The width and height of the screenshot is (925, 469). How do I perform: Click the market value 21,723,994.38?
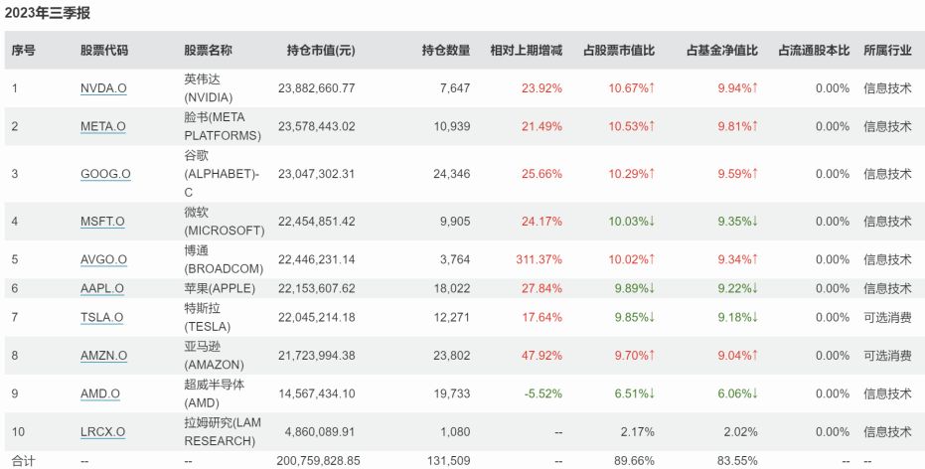pyautogui.click(x=317, y=356)
